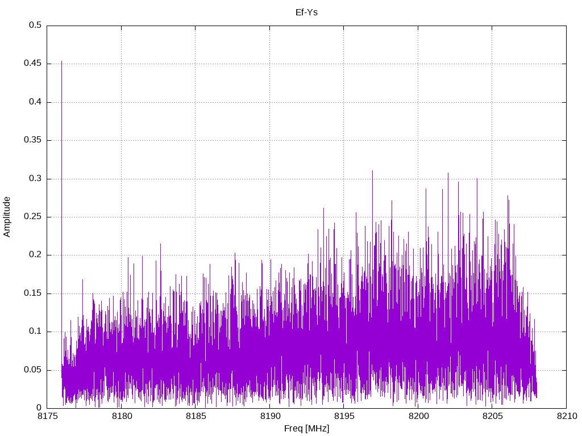The height and width of the screenshot is (436, 582).
Task: Click the 0 y-axis tick label
Action: (39, 408)
